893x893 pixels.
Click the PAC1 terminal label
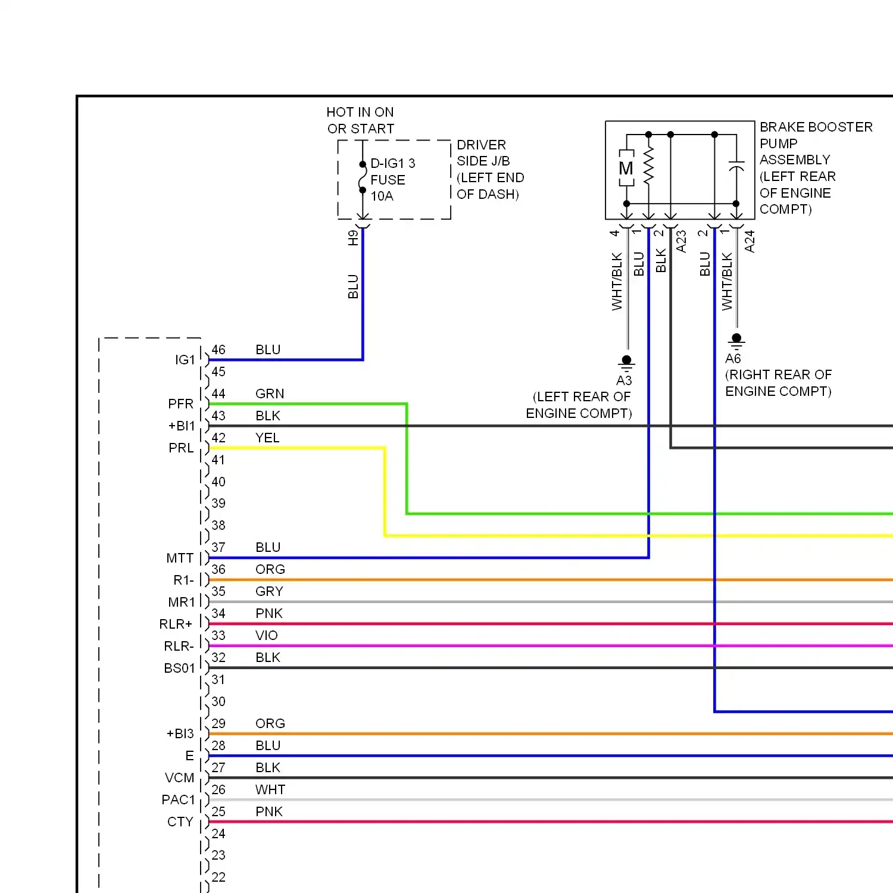pos(179,800)
